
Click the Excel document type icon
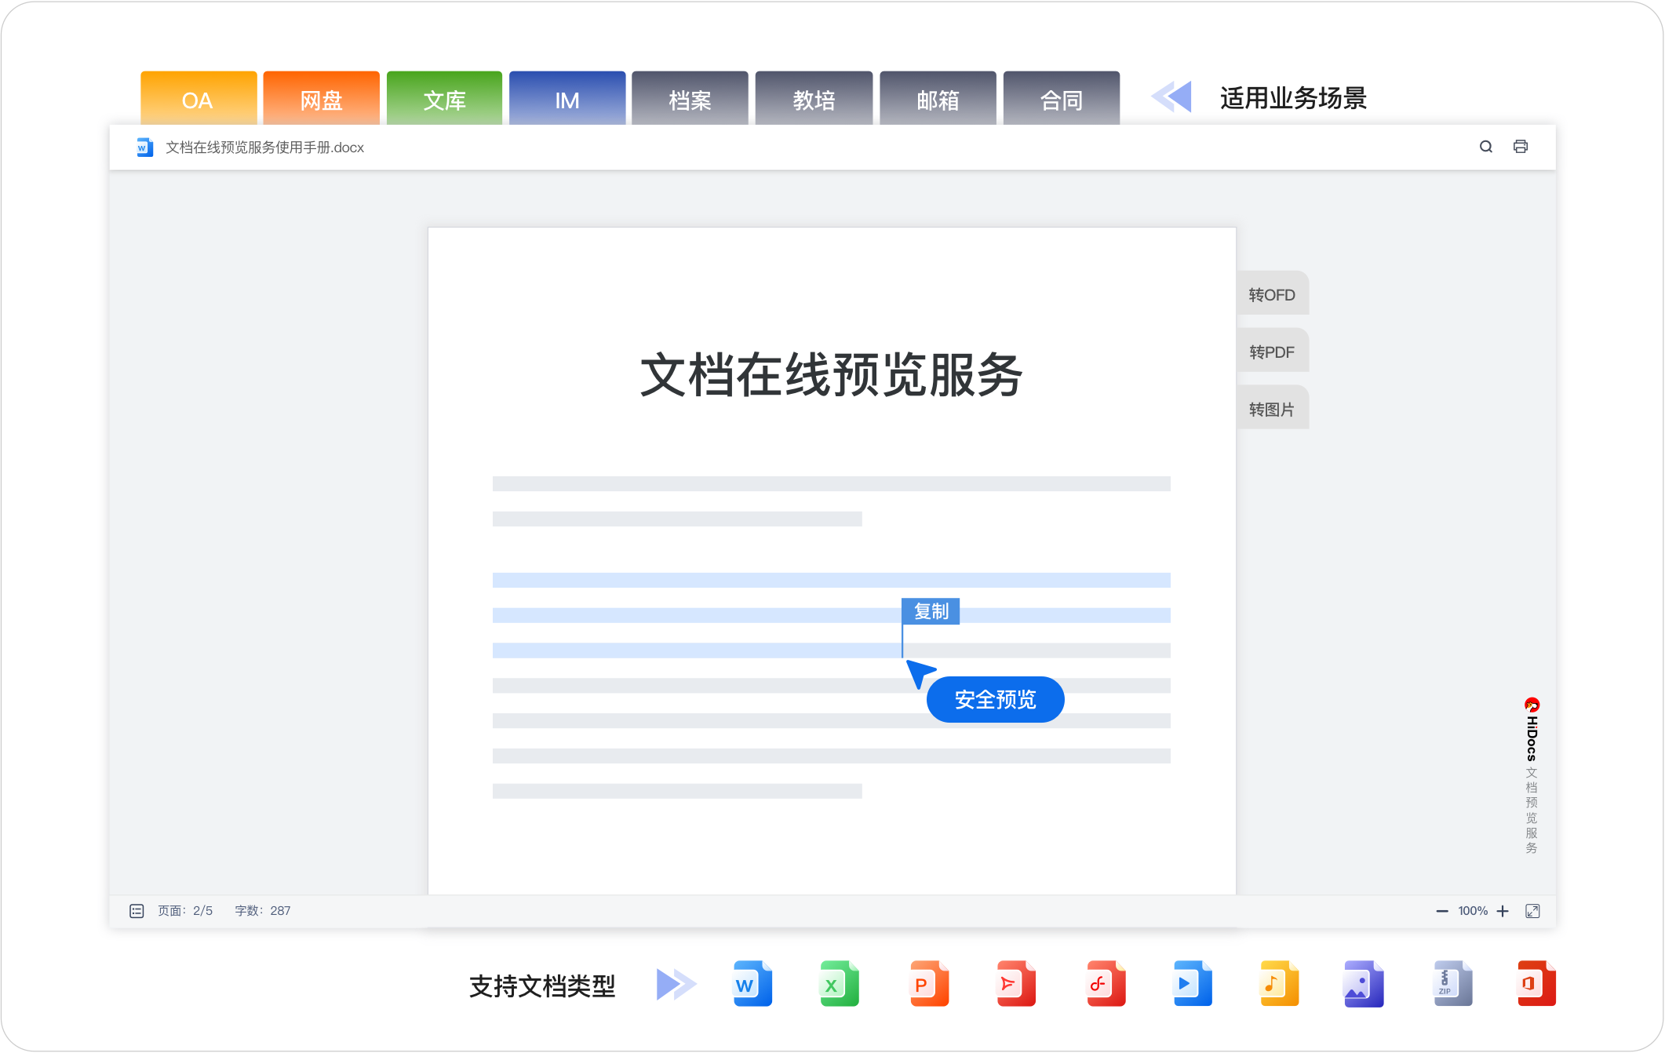pos(839,983)
